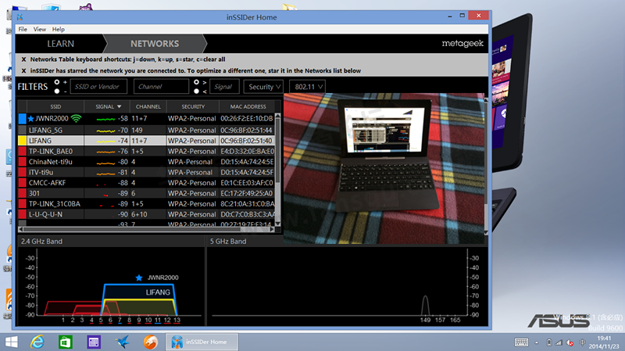This screenshot has width=625, height=351.
Task: Click the SECURITY column header
Action: 193,106
